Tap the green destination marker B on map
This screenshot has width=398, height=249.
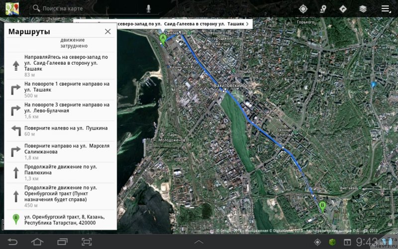point(322,205)
